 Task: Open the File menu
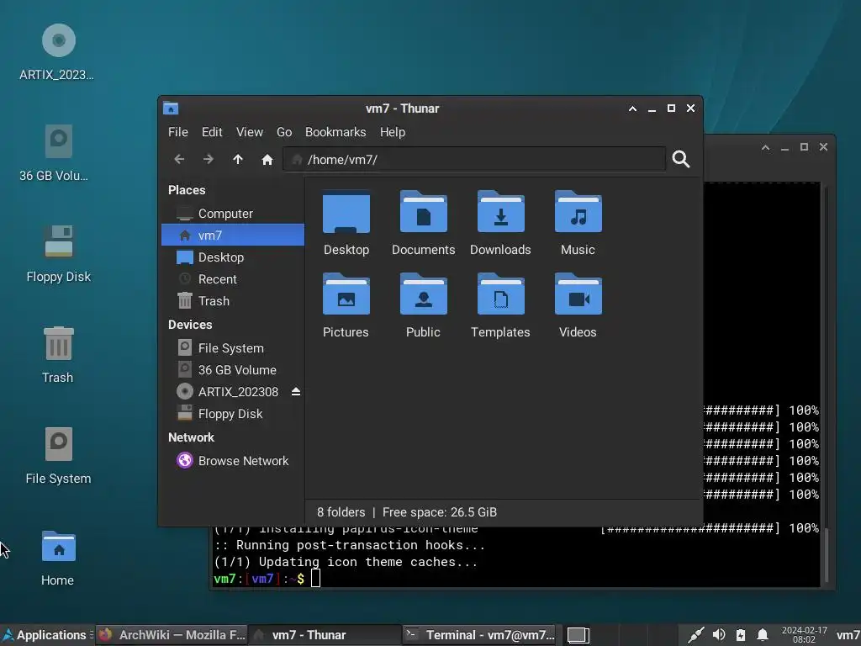[x=178, y=132]
